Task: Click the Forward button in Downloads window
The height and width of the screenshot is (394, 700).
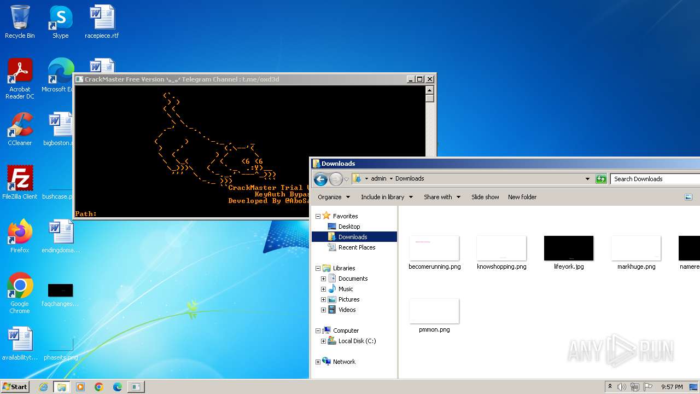Action: click(x=336, y=179)
